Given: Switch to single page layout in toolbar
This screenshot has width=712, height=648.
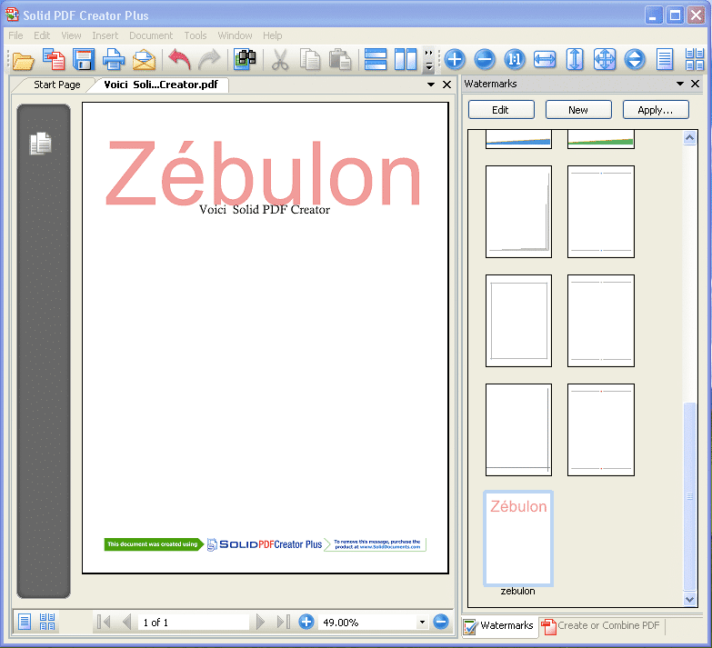Looking at the screenshot, I should click(665, 59).
